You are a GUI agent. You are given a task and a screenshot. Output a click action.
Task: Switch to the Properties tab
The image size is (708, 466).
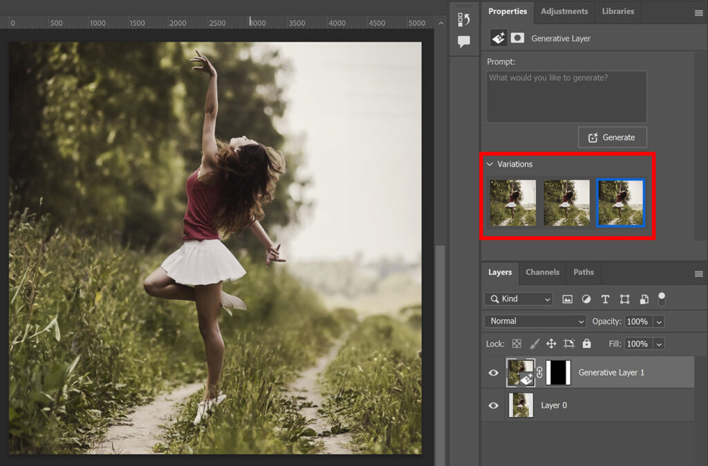coord(507,11)
